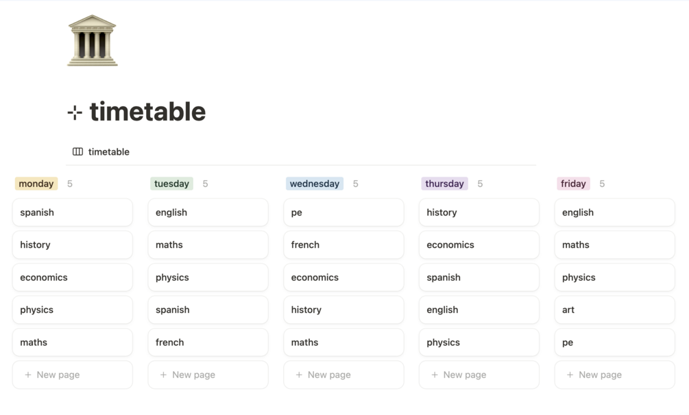Click the purple thursday group label
This screenshot has height=415, width=689.
coord(444,184)
